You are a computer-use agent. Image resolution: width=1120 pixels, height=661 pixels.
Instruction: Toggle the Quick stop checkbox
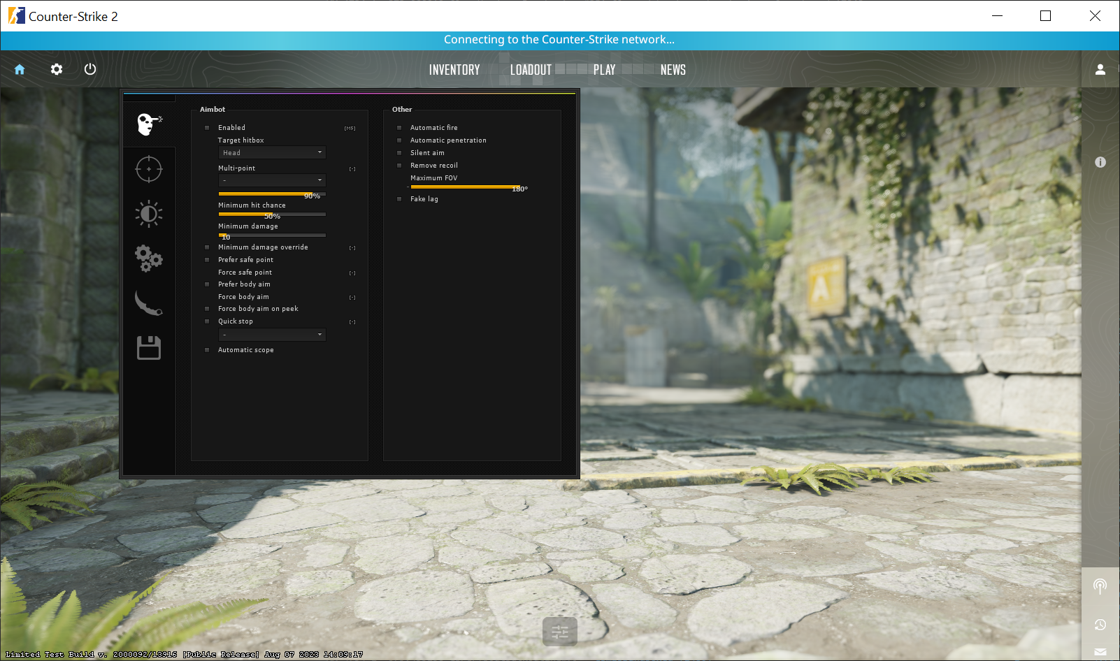[x=207, y=321]
